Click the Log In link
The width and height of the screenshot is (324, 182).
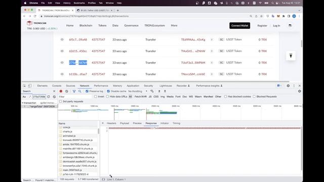pyautogui.click(x=276, y=26)
